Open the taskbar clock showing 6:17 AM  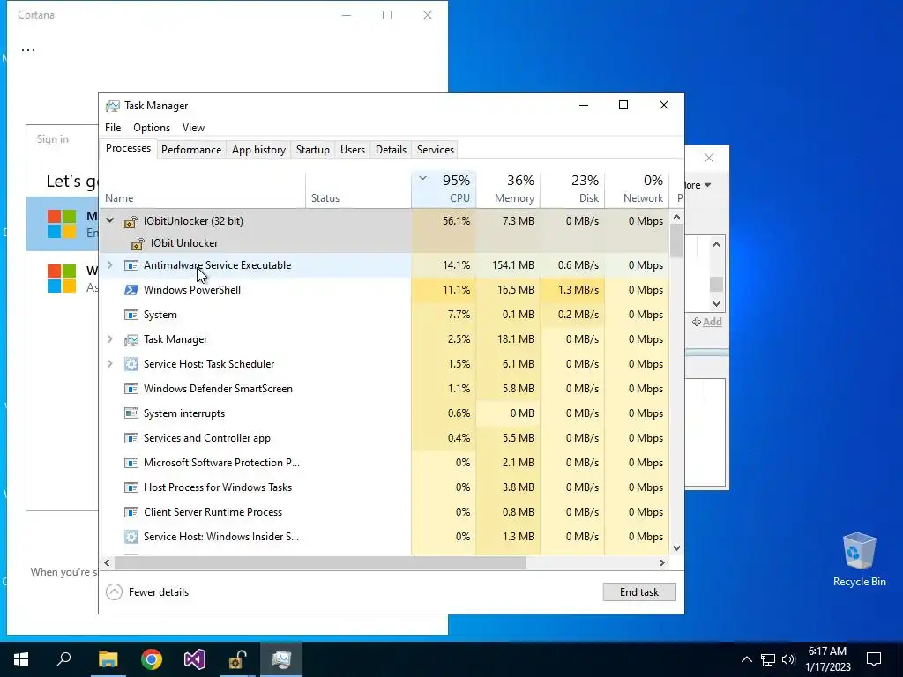click(x=827, y=659)
